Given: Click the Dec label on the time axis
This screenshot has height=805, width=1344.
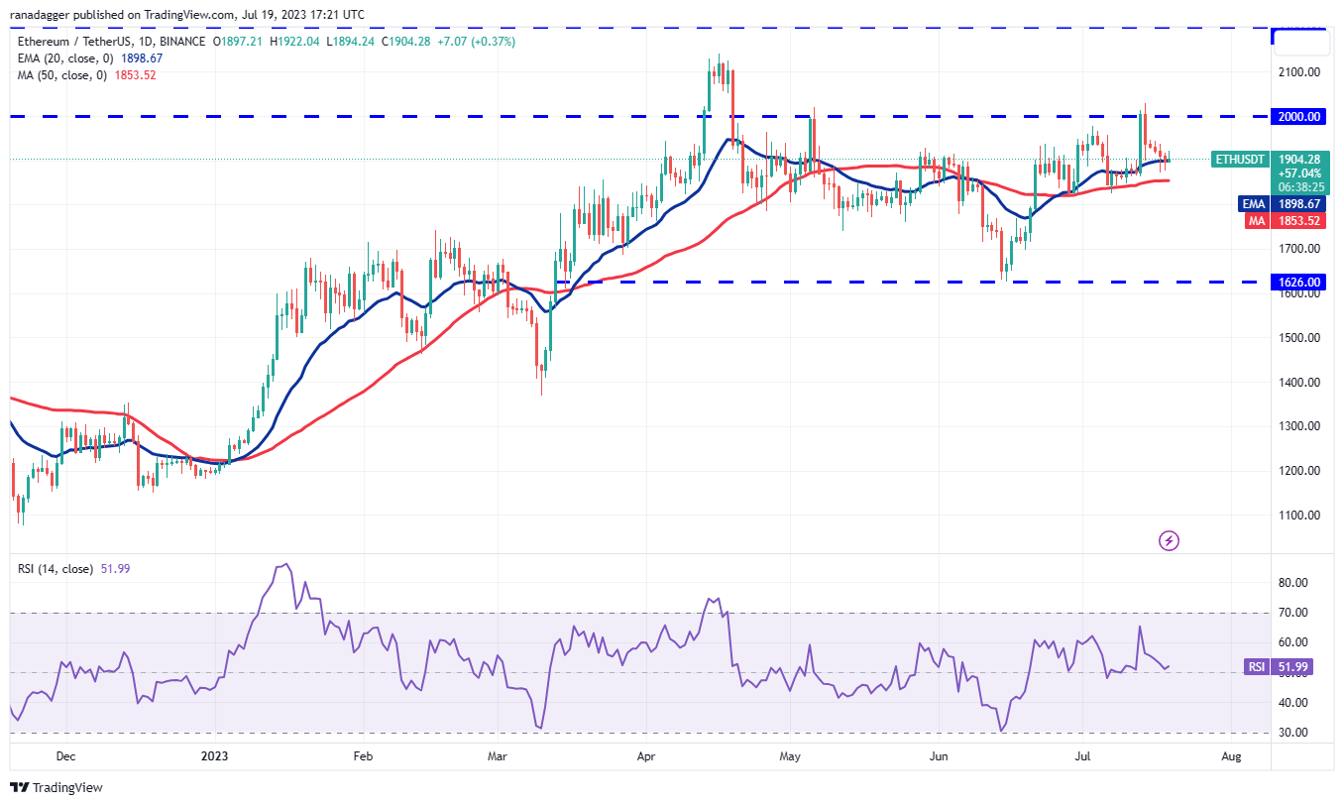Looking at the screenshot, I should 66,755.
